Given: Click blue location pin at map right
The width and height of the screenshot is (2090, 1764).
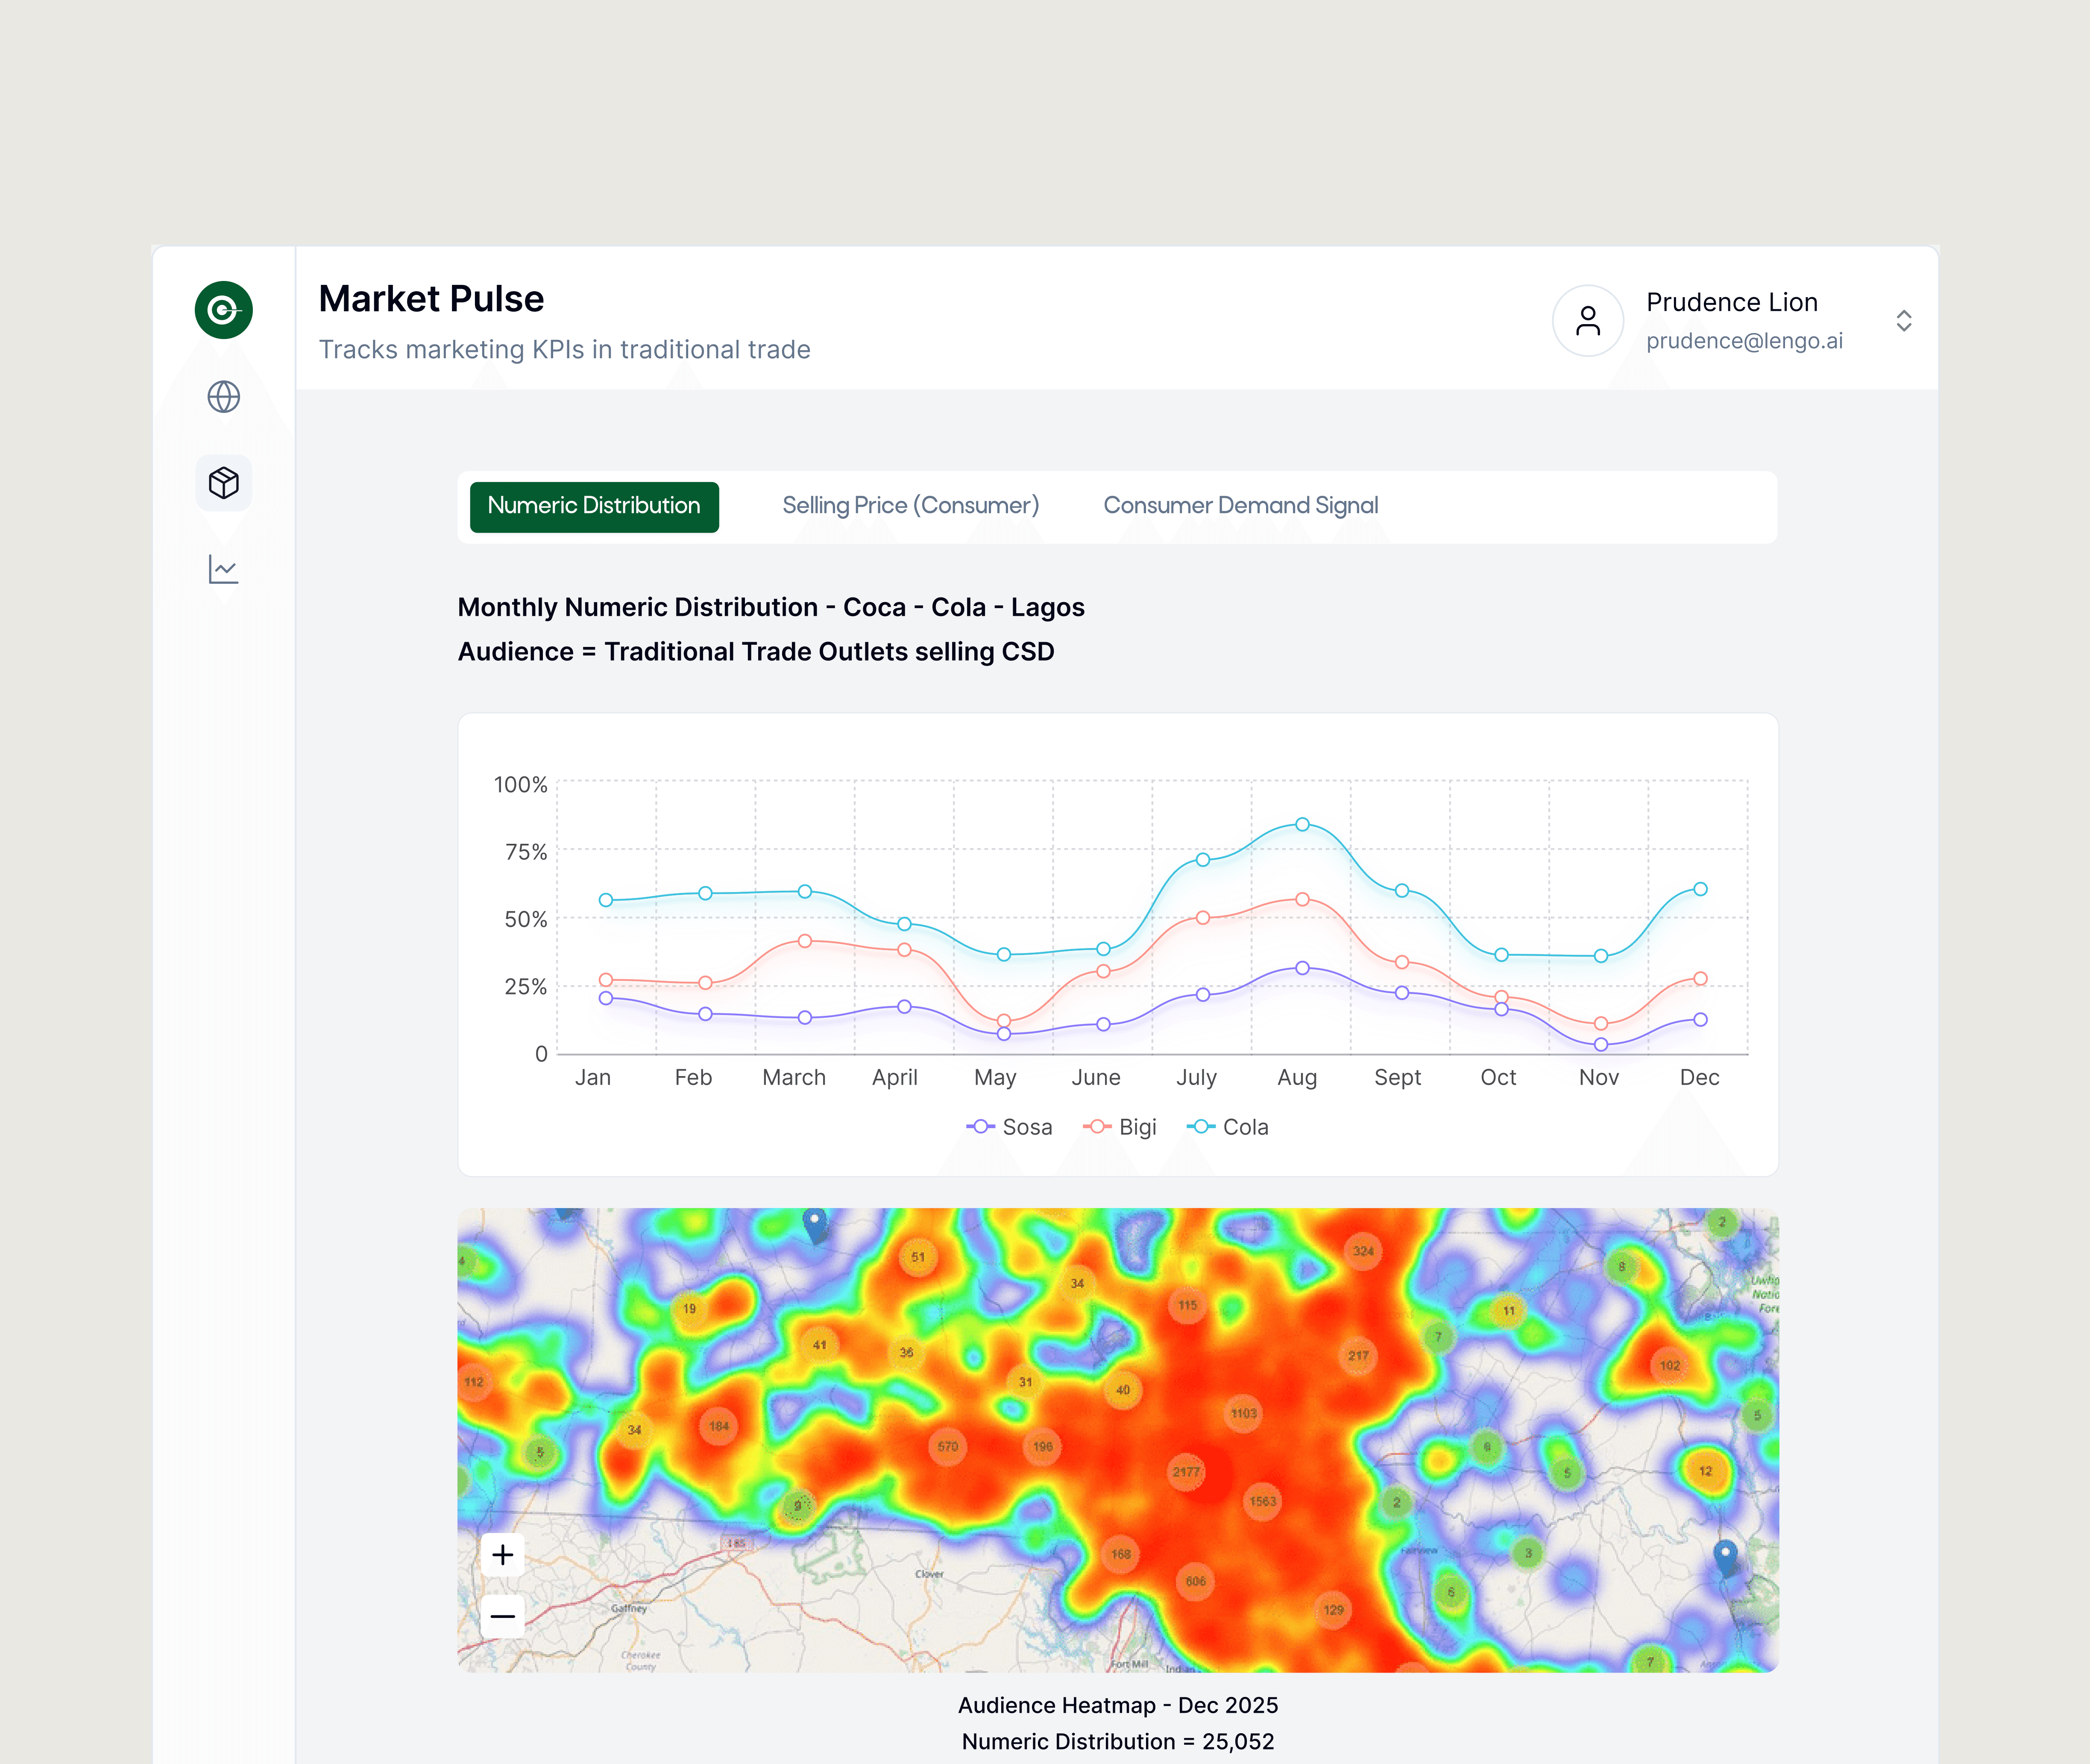Looking at the screenshot, I should click(x=1725, y=1556).
